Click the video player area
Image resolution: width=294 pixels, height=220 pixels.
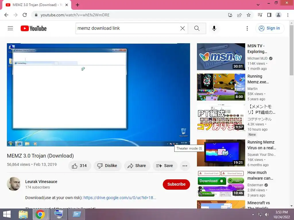[x=98, y=95]
